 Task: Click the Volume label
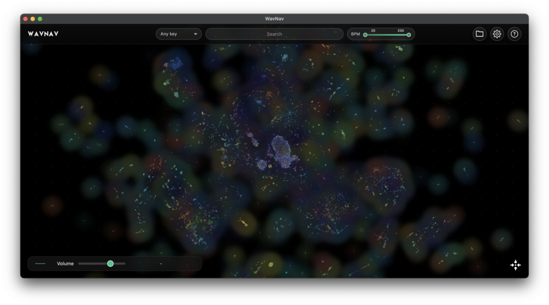tap(65, 263)
